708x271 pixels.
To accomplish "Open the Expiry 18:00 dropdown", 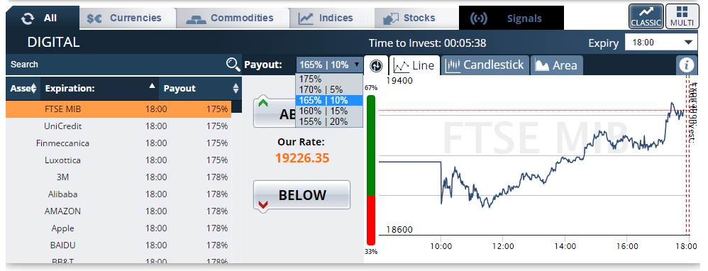I will coord(660,43).
